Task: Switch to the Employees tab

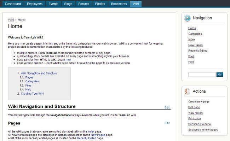Action: pyautogui.click(x=35, y=4)
